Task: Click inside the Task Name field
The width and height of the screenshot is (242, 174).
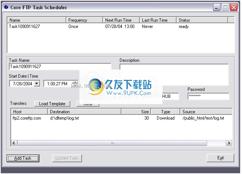Action: point(60,67)
